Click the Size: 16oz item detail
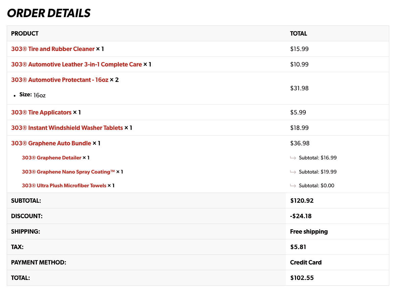395x290 pixels. (33, 95)
